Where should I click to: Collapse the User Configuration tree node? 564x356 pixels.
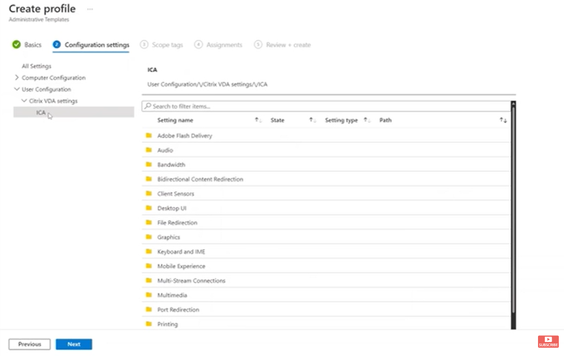(x=18, y=89)
